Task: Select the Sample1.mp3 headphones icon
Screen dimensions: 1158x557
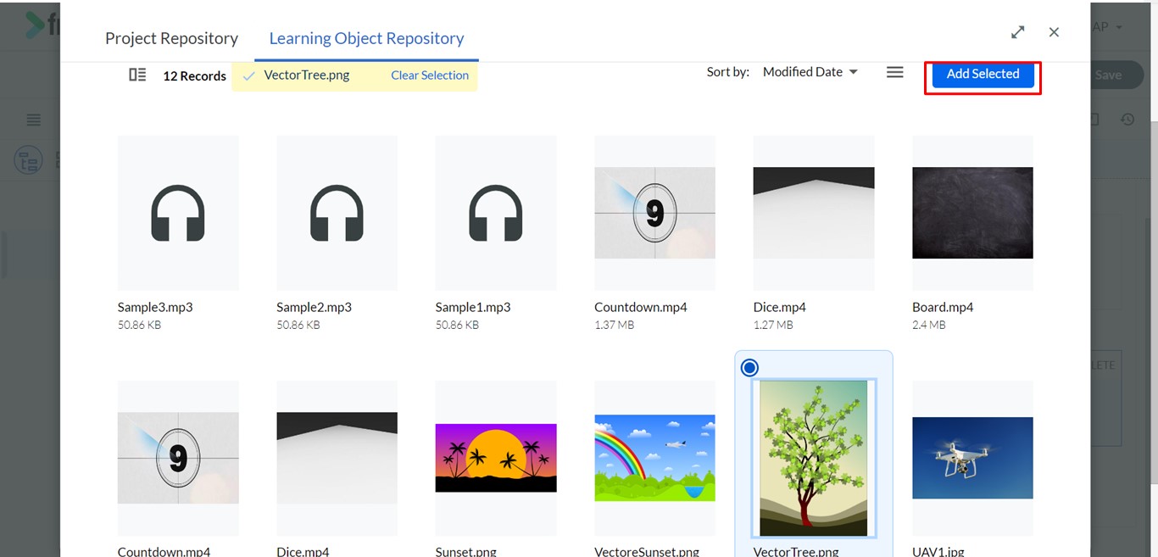Action: [496, 213]
